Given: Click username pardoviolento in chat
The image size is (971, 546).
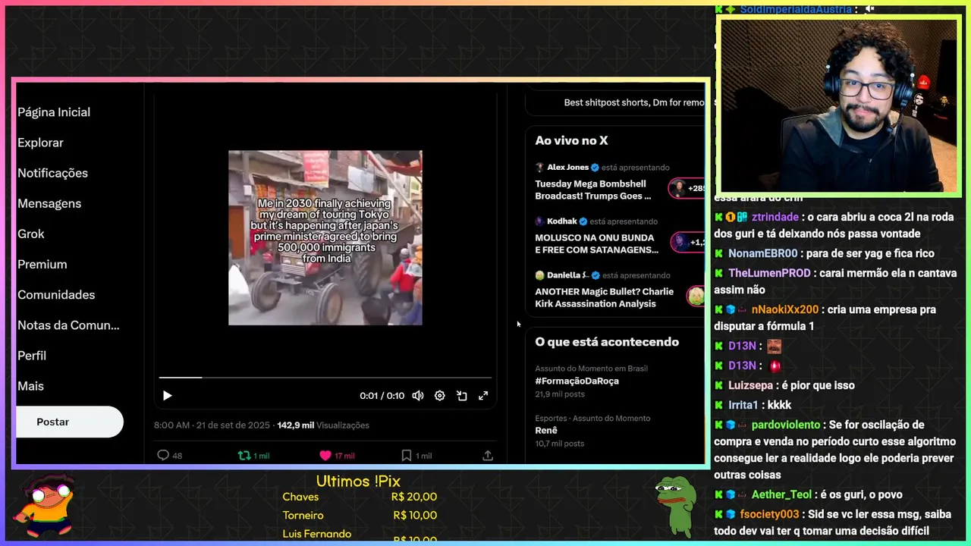Looking at the screenshot, I should [x=786, y=425].
